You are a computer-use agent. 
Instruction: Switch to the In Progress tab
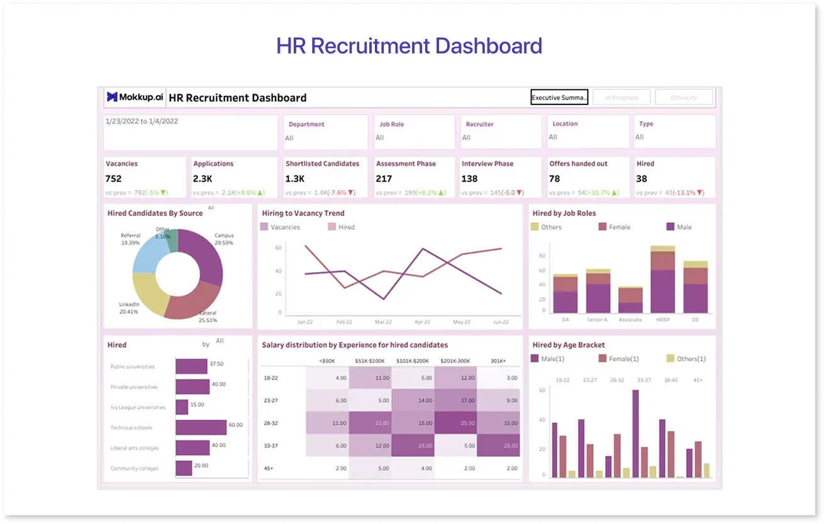pyautogui.click(x=621, y=97)
